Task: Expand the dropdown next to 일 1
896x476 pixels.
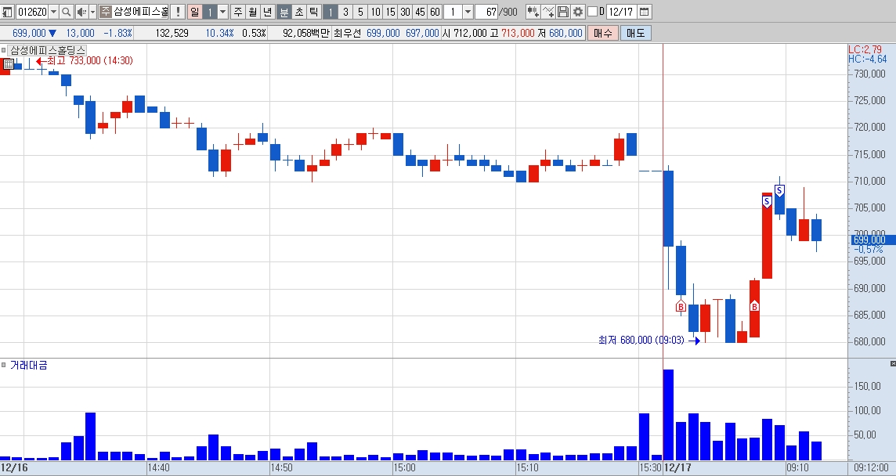Action: tap(223, 12)
